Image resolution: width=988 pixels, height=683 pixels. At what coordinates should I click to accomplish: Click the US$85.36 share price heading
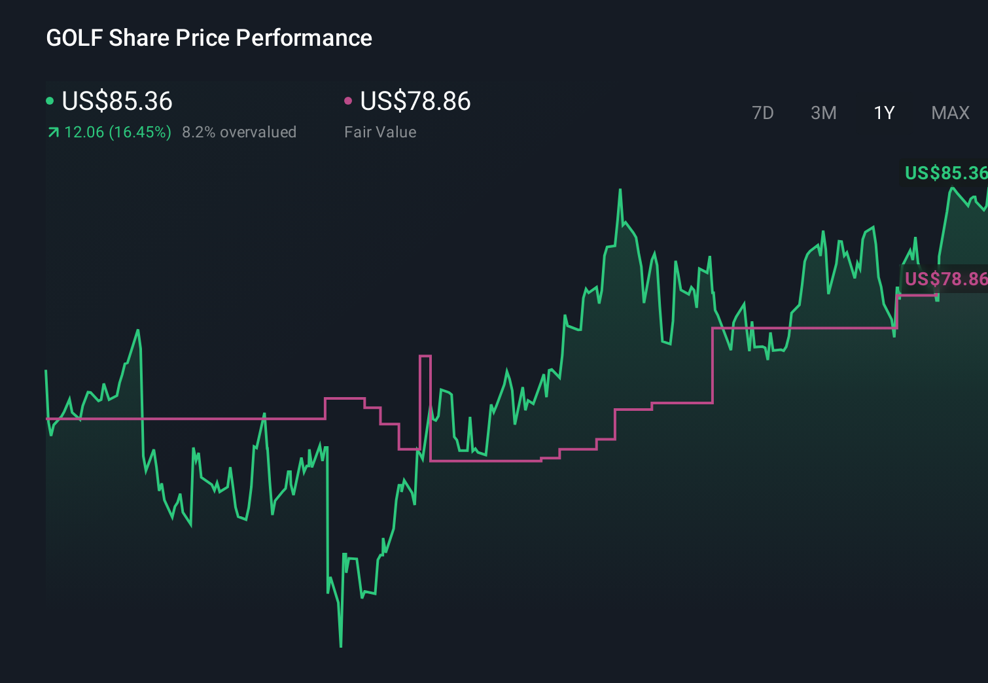(x=117, y=101)
